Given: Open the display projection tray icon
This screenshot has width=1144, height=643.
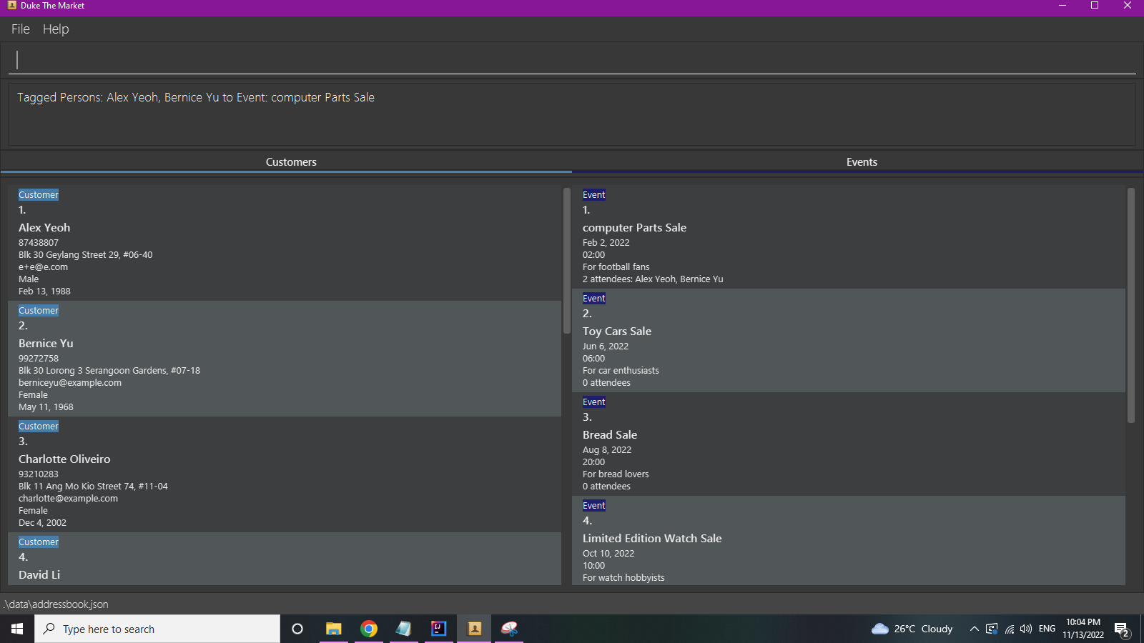Looking at the screenshot, I should click(x=992, y=629).
